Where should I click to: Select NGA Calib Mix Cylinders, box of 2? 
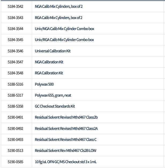pyautogui.click(x=59, y=6)
